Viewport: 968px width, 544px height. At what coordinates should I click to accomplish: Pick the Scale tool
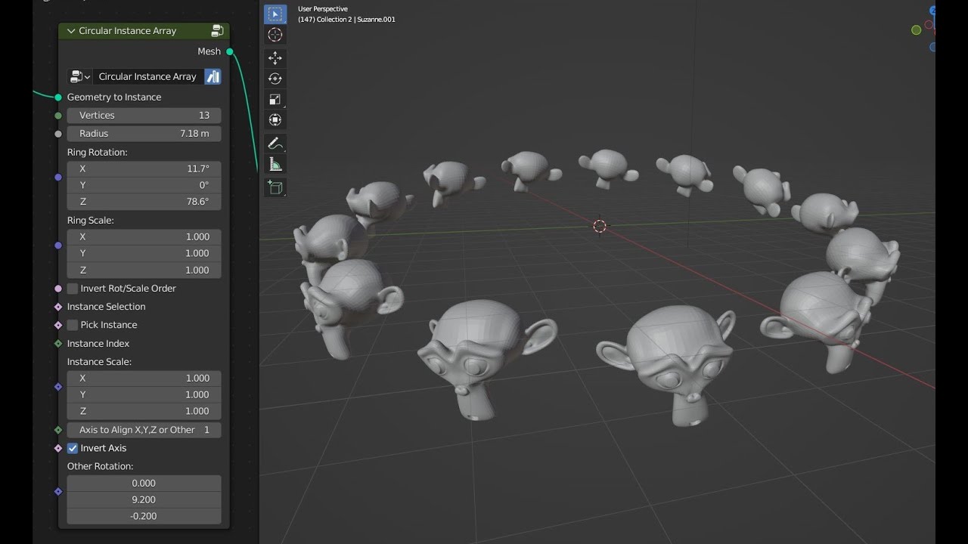(275, 99)
